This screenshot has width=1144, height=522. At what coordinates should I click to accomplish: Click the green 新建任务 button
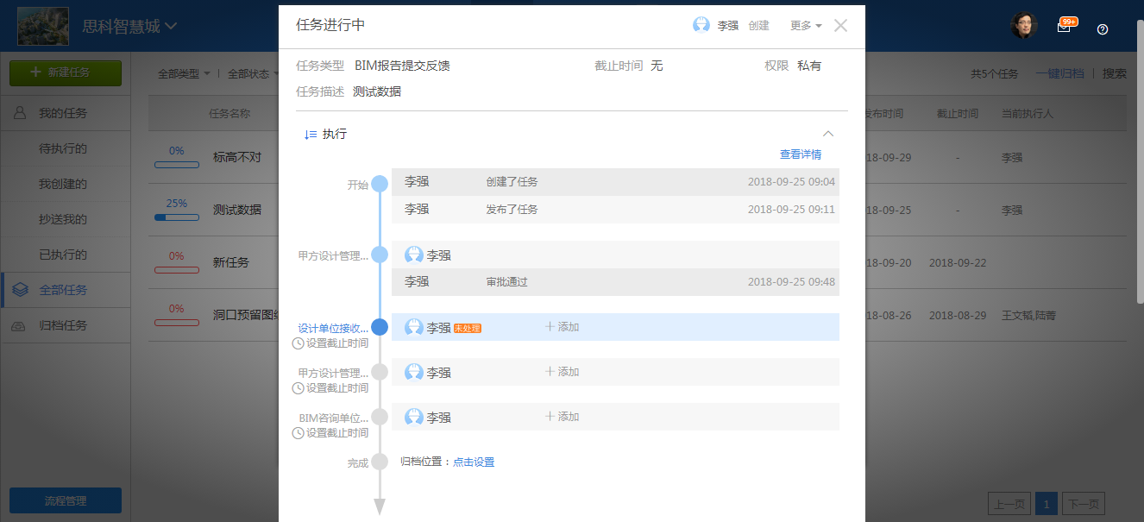[65, 72]
